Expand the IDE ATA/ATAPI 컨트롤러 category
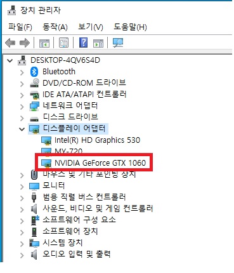Viewport: 234px width, 273px height. [22, 95]
